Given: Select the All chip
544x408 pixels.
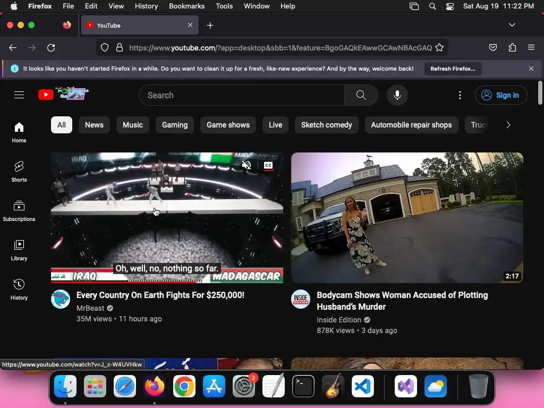Looking at the screenshot, I should (x=62, y=125).
